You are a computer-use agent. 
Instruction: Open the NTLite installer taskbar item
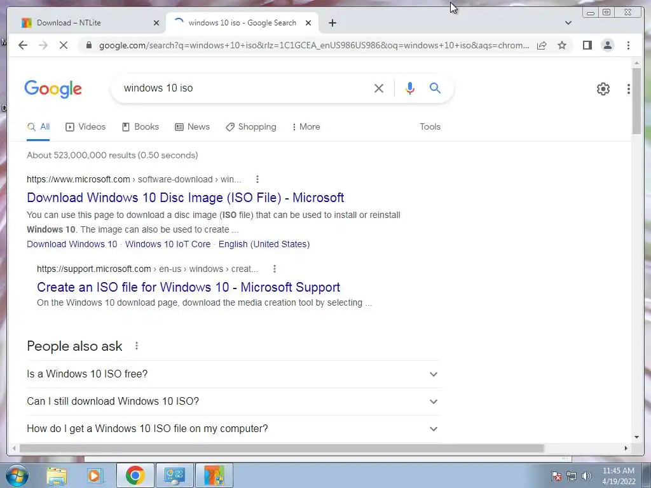click(214, 475)
